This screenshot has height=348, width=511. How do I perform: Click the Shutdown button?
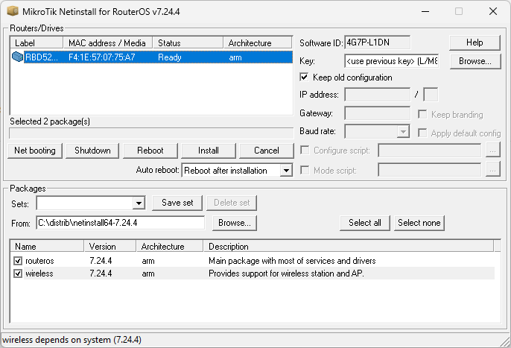pyautogui.click(x=92, y=151)
